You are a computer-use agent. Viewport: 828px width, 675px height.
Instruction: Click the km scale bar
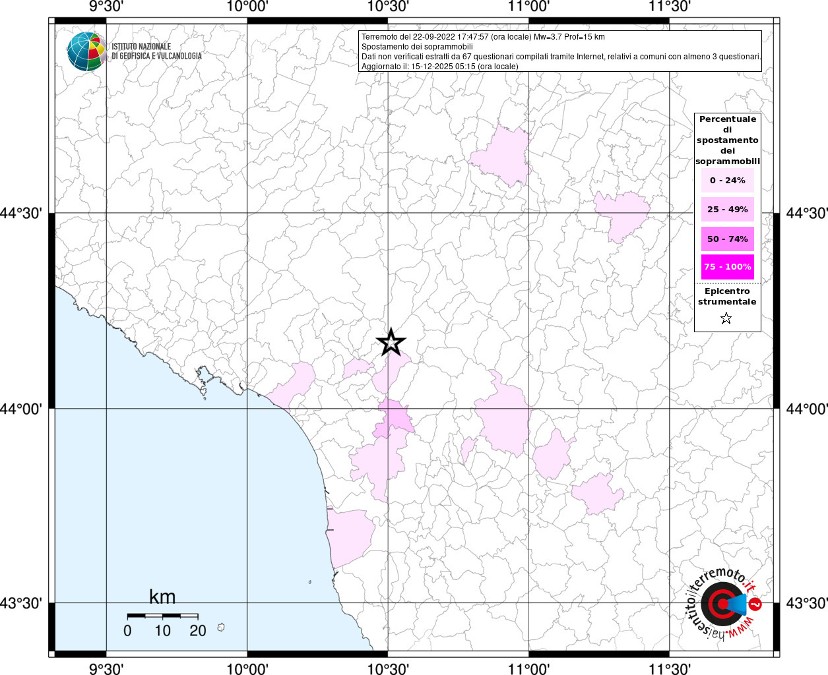pyautogui.click(x=162, y=616)
